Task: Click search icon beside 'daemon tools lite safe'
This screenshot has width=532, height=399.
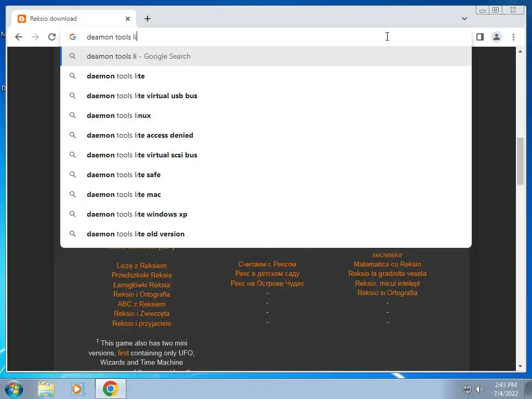Action: 73,175
